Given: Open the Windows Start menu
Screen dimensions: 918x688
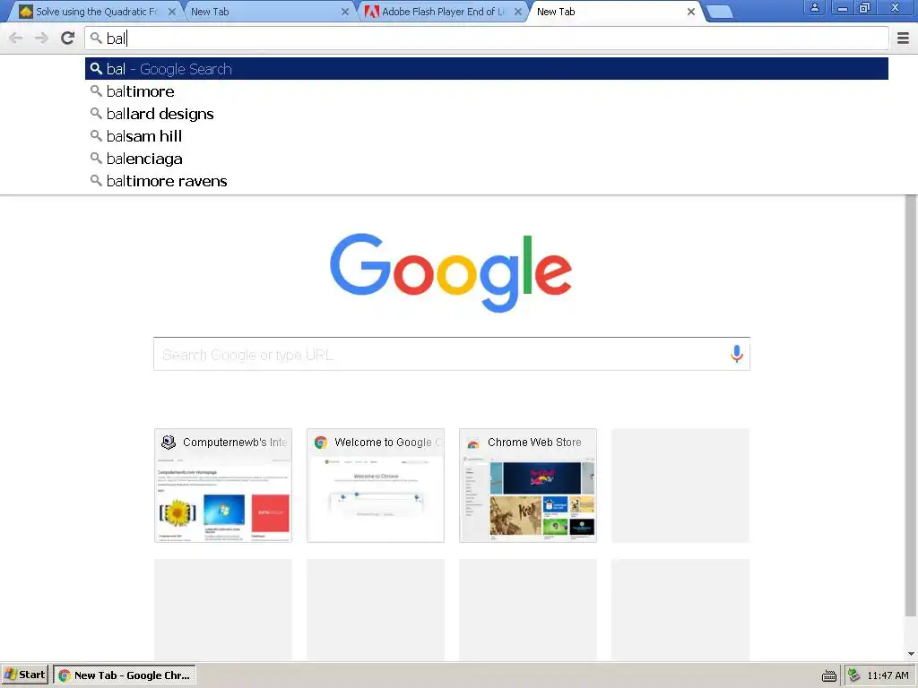Looking at the screenshot, I should tap(24, 675).
